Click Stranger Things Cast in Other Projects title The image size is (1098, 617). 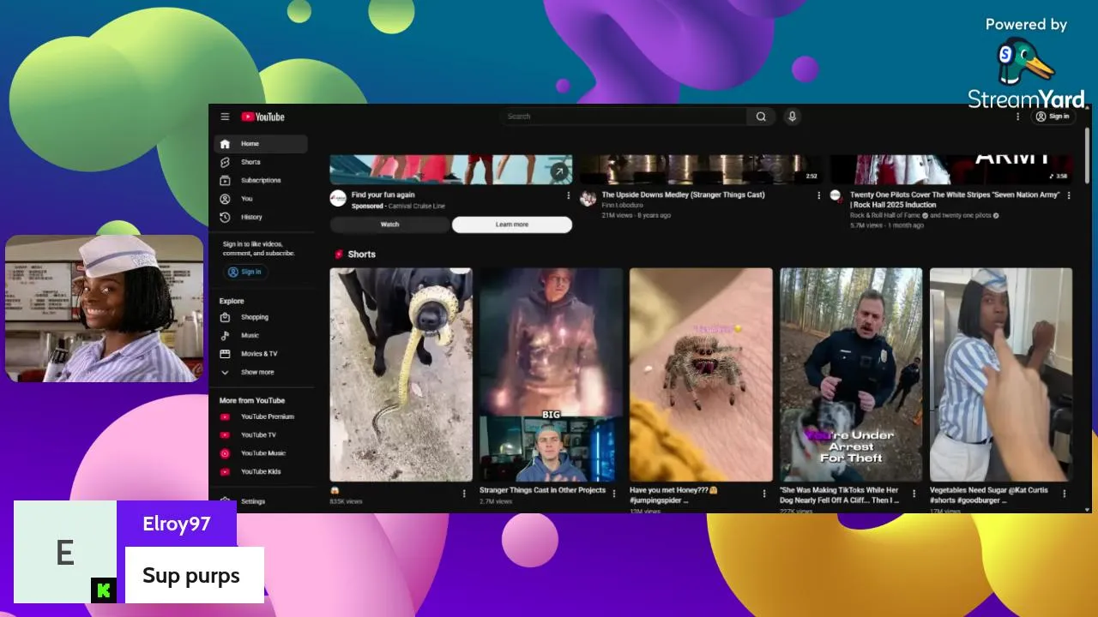click(x=542, y=490)
